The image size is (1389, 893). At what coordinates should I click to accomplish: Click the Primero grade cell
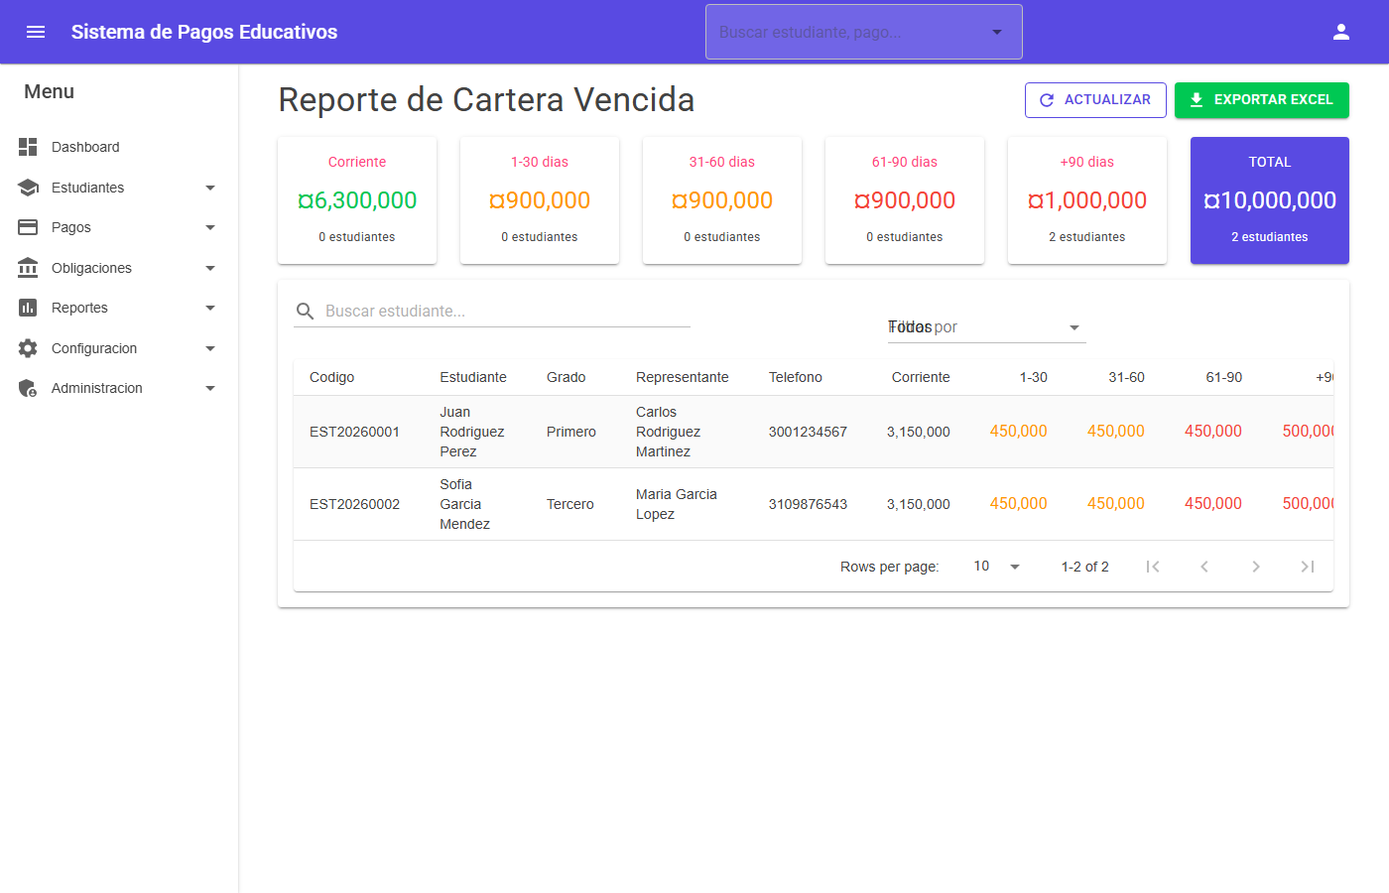571,432
